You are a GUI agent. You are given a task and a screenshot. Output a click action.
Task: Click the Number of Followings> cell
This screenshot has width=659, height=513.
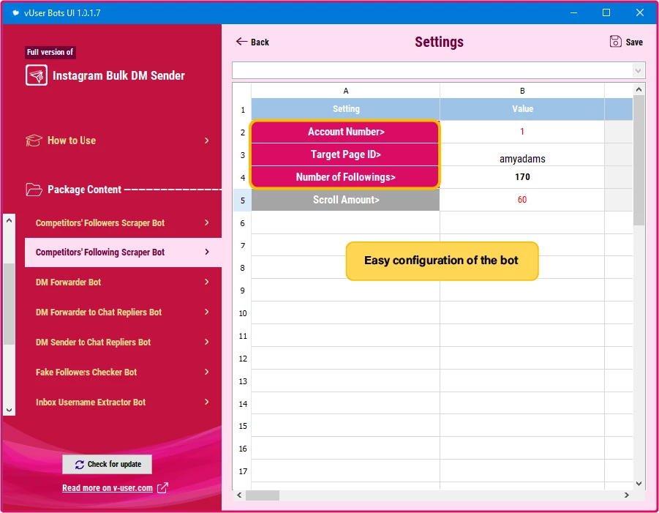pyautogui.click(x=345, y=177)
